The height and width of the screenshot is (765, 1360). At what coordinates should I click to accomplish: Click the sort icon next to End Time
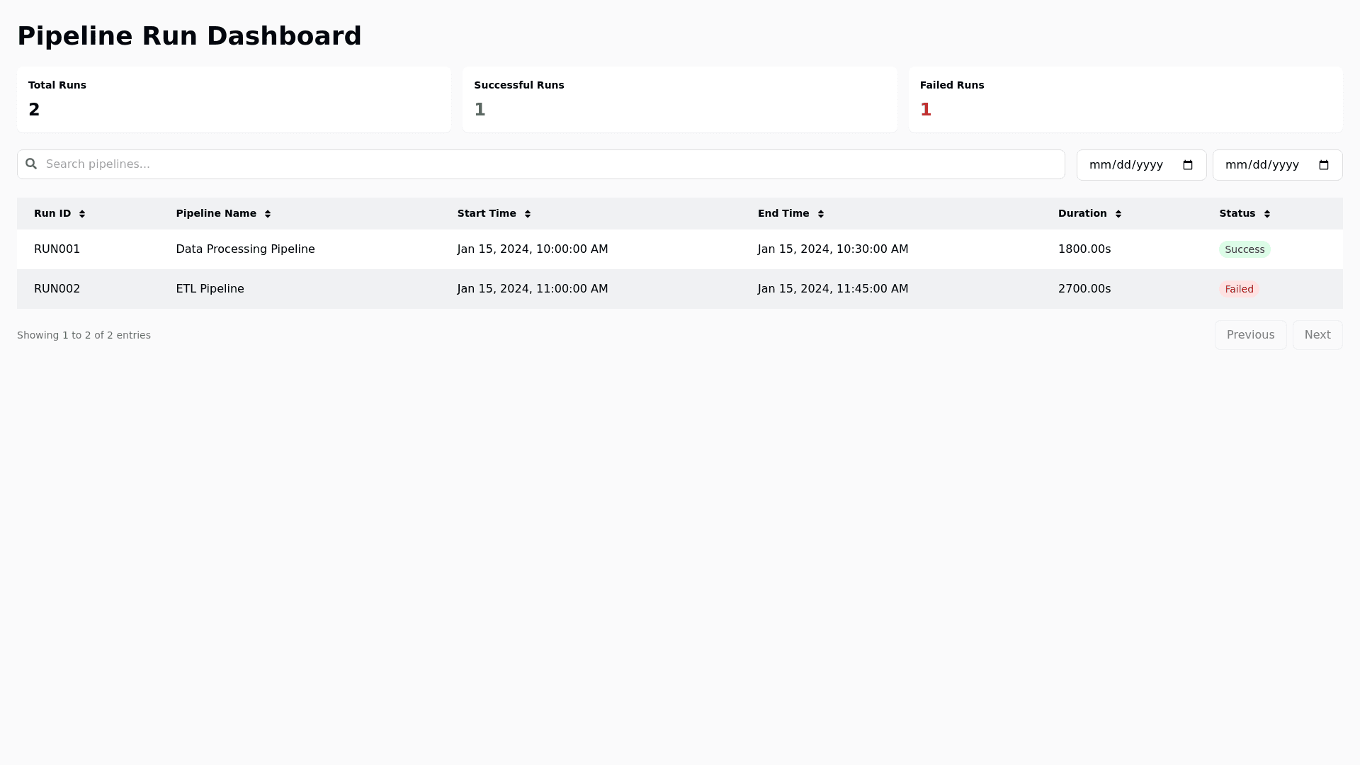point(822,213)
